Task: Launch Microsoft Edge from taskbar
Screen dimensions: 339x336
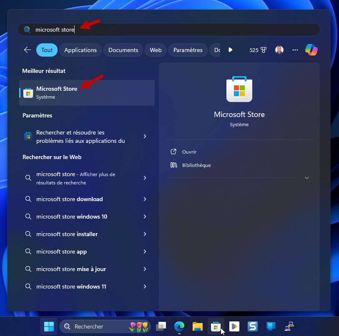Action: point(179,326)
